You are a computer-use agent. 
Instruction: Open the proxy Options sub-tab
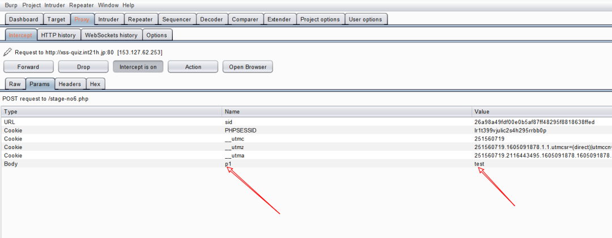coord(157,35)
